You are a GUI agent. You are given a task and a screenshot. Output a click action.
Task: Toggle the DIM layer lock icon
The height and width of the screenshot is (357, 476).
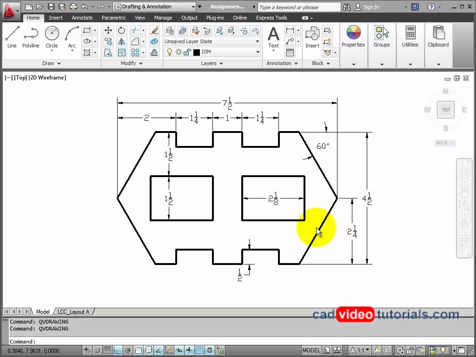[186, 52]
